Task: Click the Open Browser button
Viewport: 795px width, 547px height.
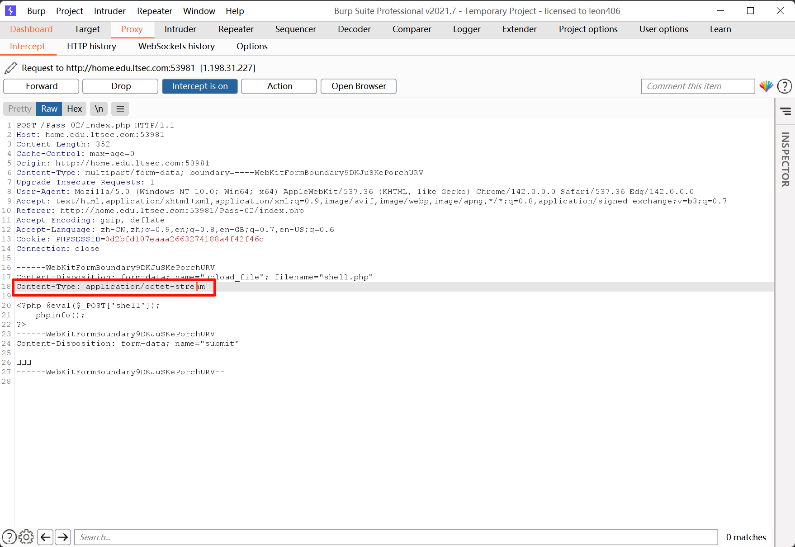Action: point(359,86)
